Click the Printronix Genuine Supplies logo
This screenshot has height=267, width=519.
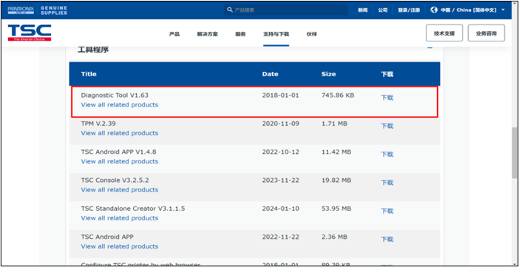[38, 10]
